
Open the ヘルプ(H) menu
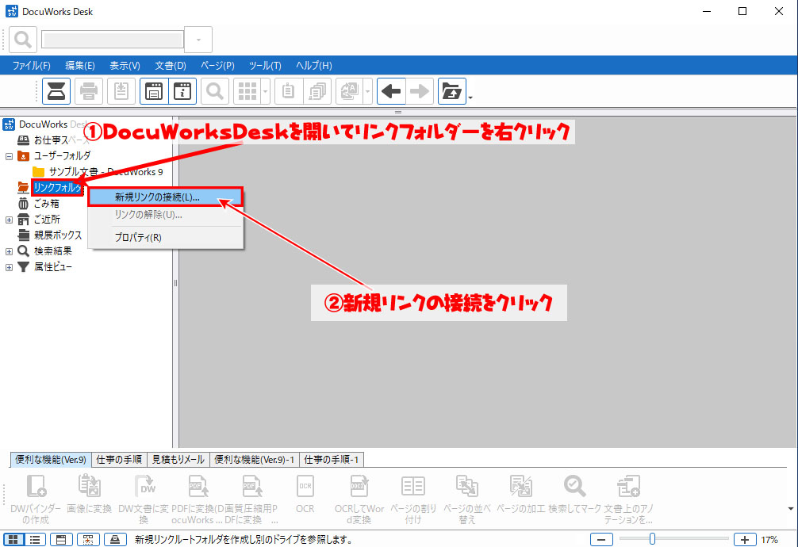click(314, 66)
